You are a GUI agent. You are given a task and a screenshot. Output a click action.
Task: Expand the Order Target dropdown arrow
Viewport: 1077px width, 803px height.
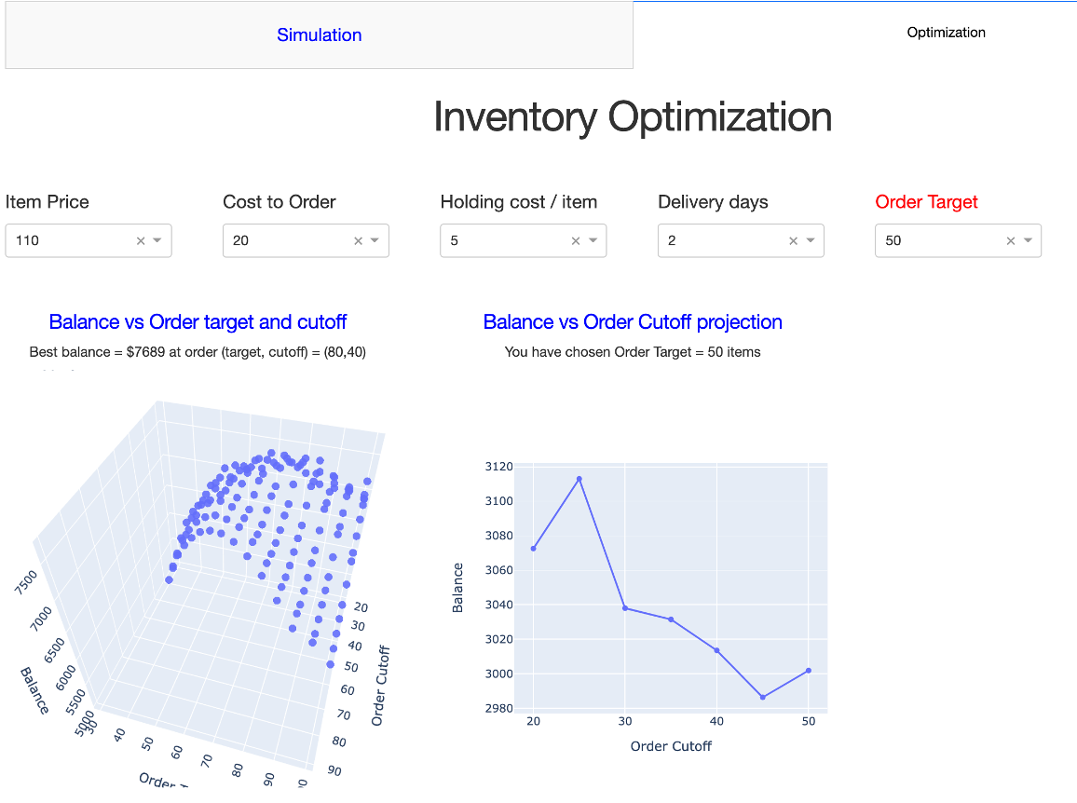[x=1028, y=240]
